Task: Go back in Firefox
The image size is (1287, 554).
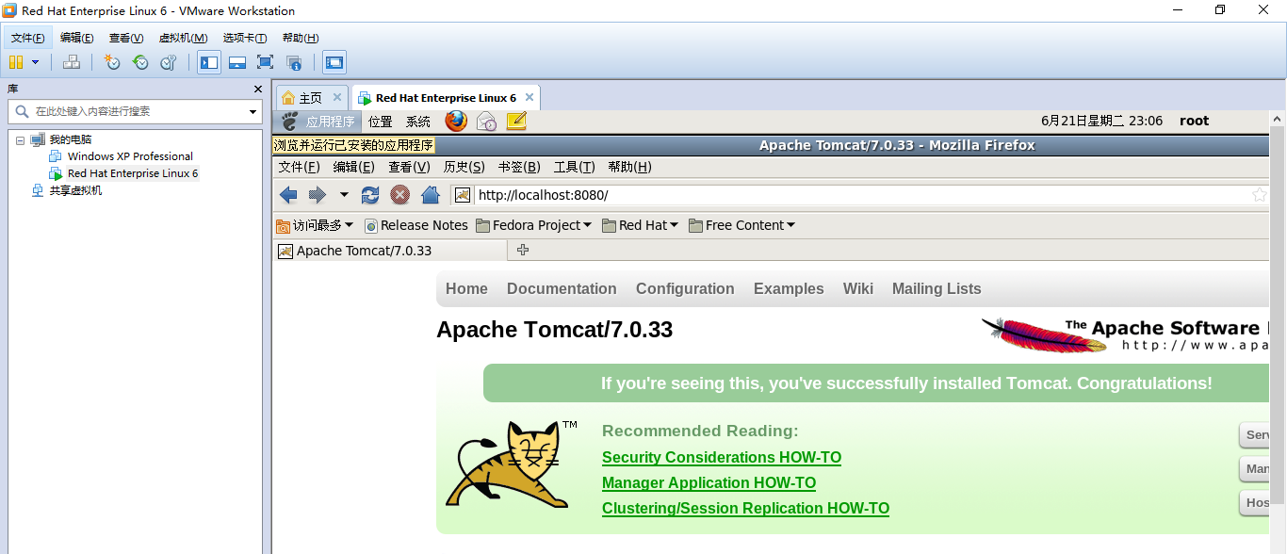Action: (x=288, y=195)
